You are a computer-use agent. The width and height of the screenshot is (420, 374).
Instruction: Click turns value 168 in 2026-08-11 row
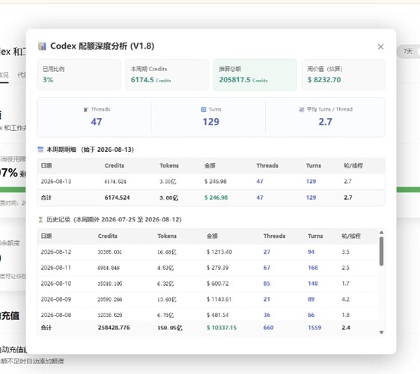(313, 268)
